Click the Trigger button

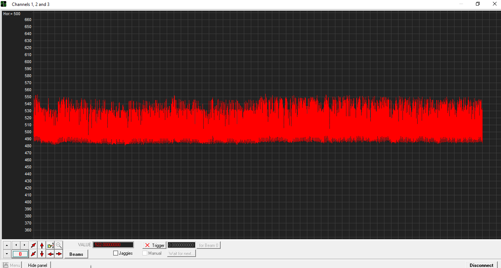[x=155, y=245]
